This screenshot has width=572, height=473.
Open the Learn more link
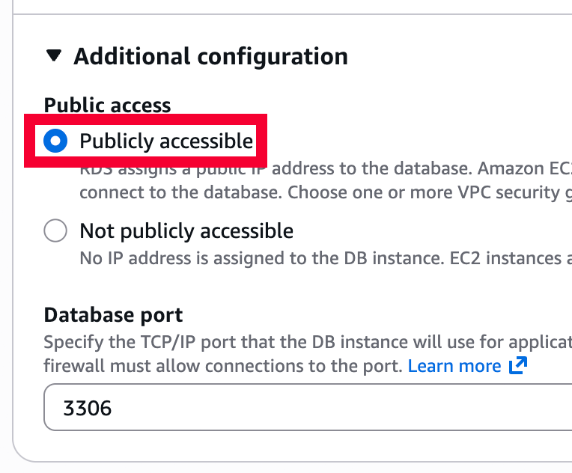(454, 366)
